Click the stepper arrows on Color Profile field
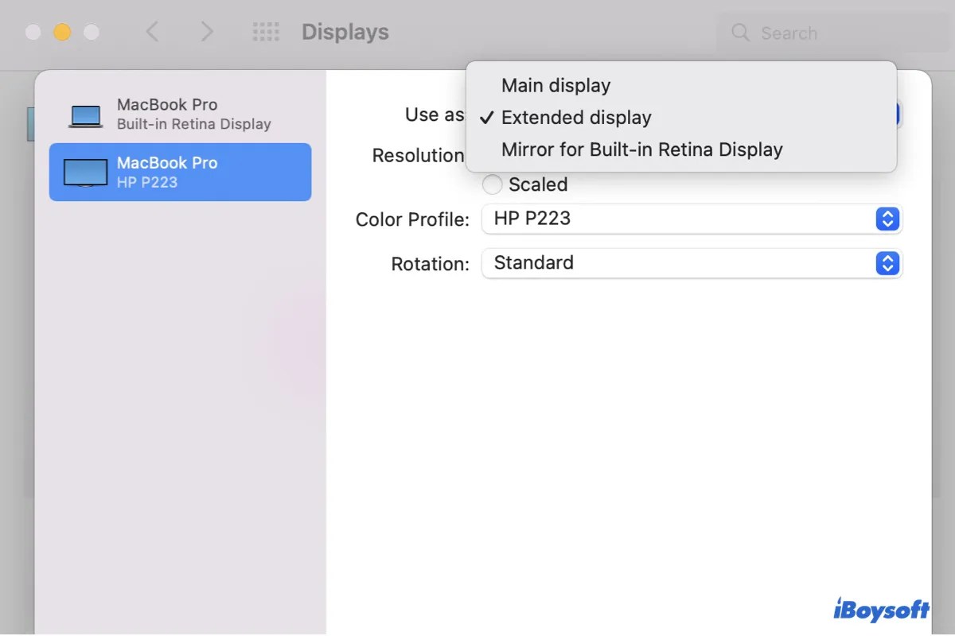Screen dimensions: 955x636 [x=887, y=219]
